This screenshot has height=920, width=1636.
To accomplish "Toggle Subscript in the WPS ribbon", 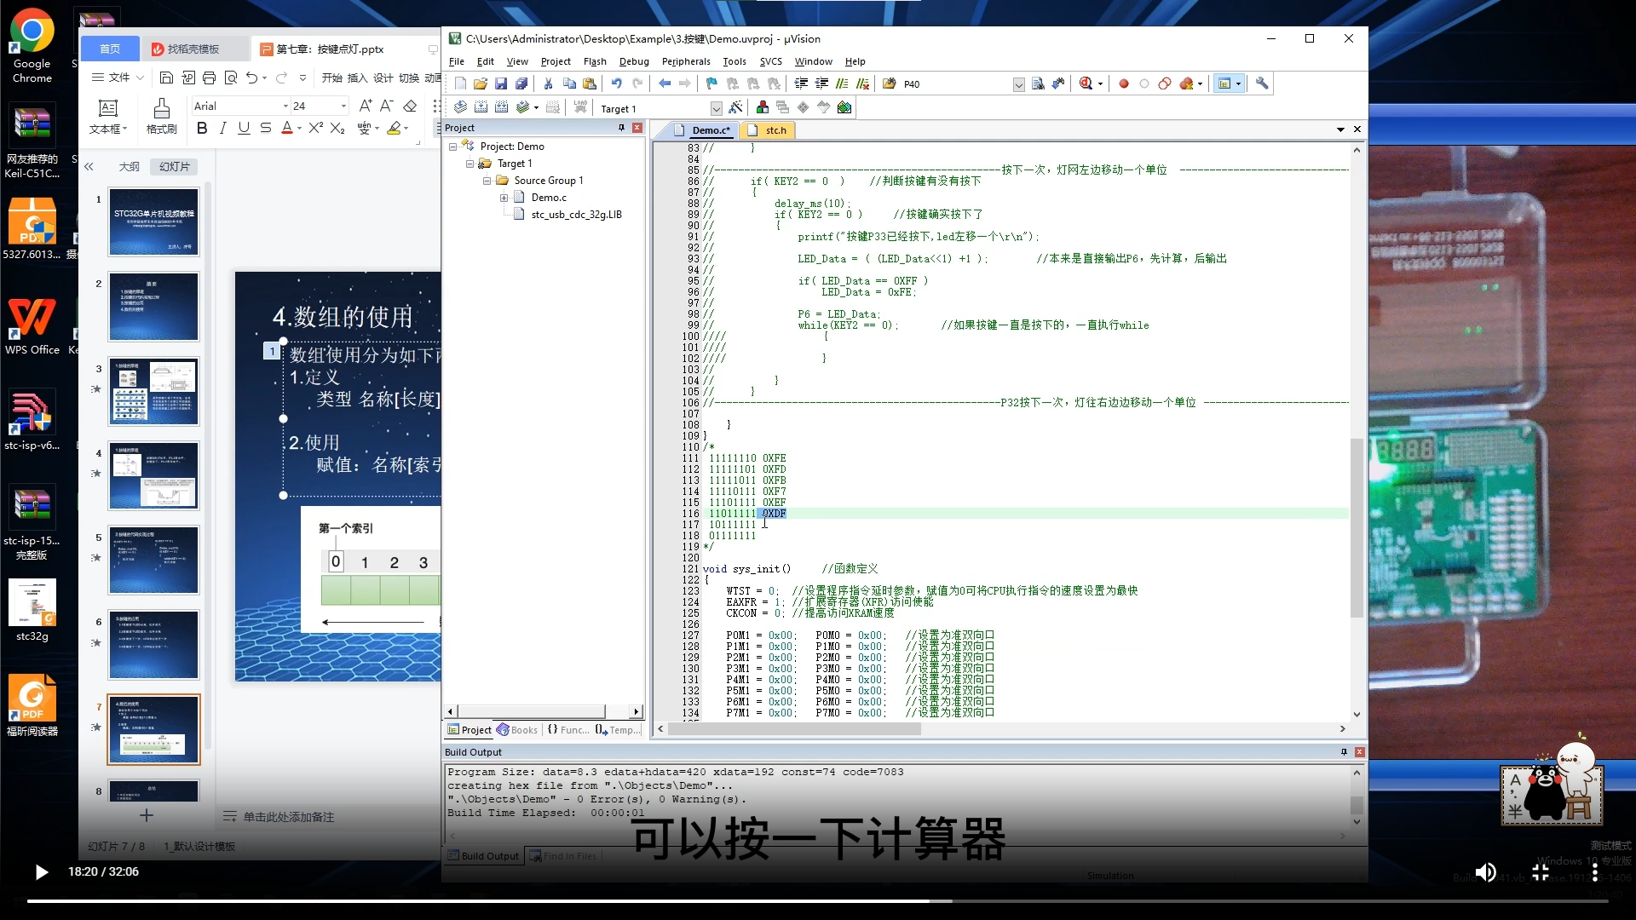I will tap(337, 128).
